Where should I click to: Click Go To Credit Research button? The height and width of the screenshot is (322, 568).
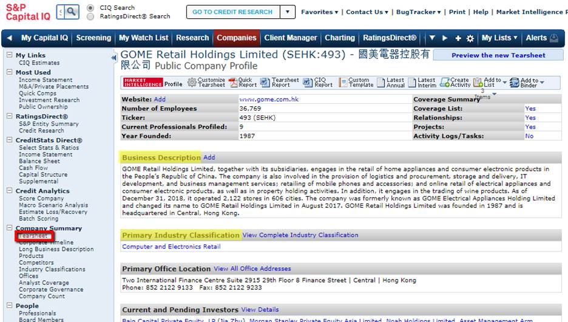click(232, 12)
